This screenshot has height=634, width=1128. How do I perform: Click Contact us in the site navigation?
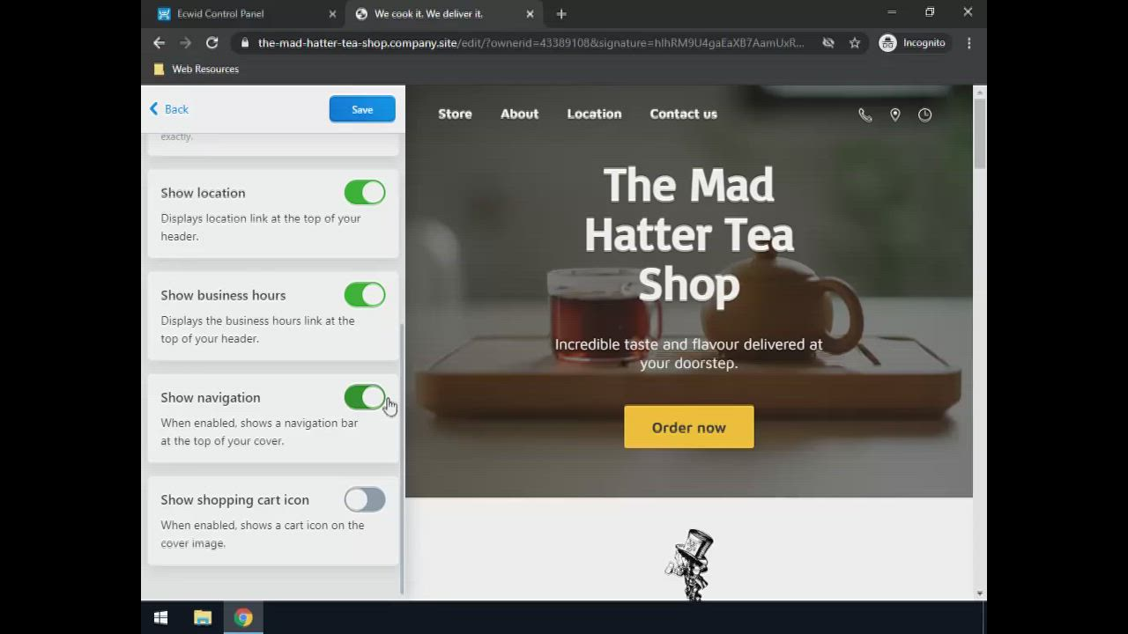tap(683, 114)
